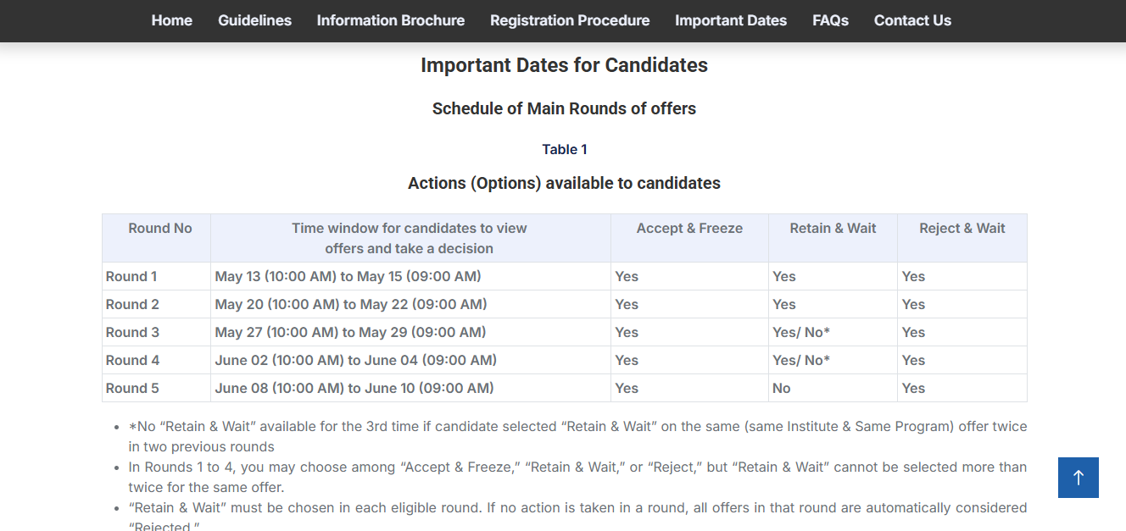Click the Table 1 label
Screen dimensions: 1126x531
click(564, 149)
